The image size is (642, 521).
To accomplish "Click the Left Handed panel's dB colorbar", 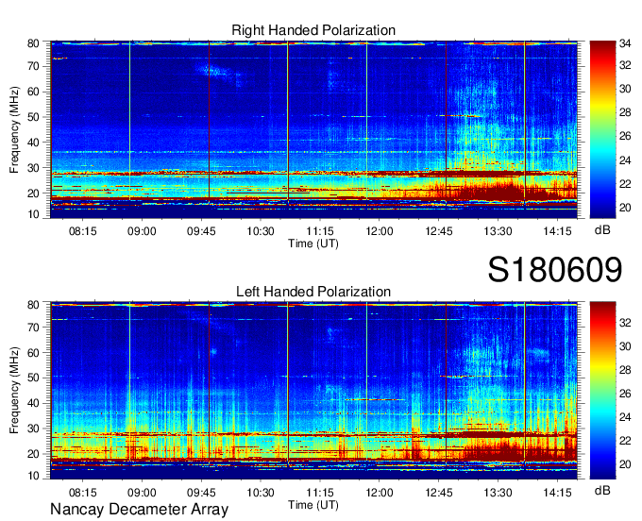I will (x=602, y=391).
